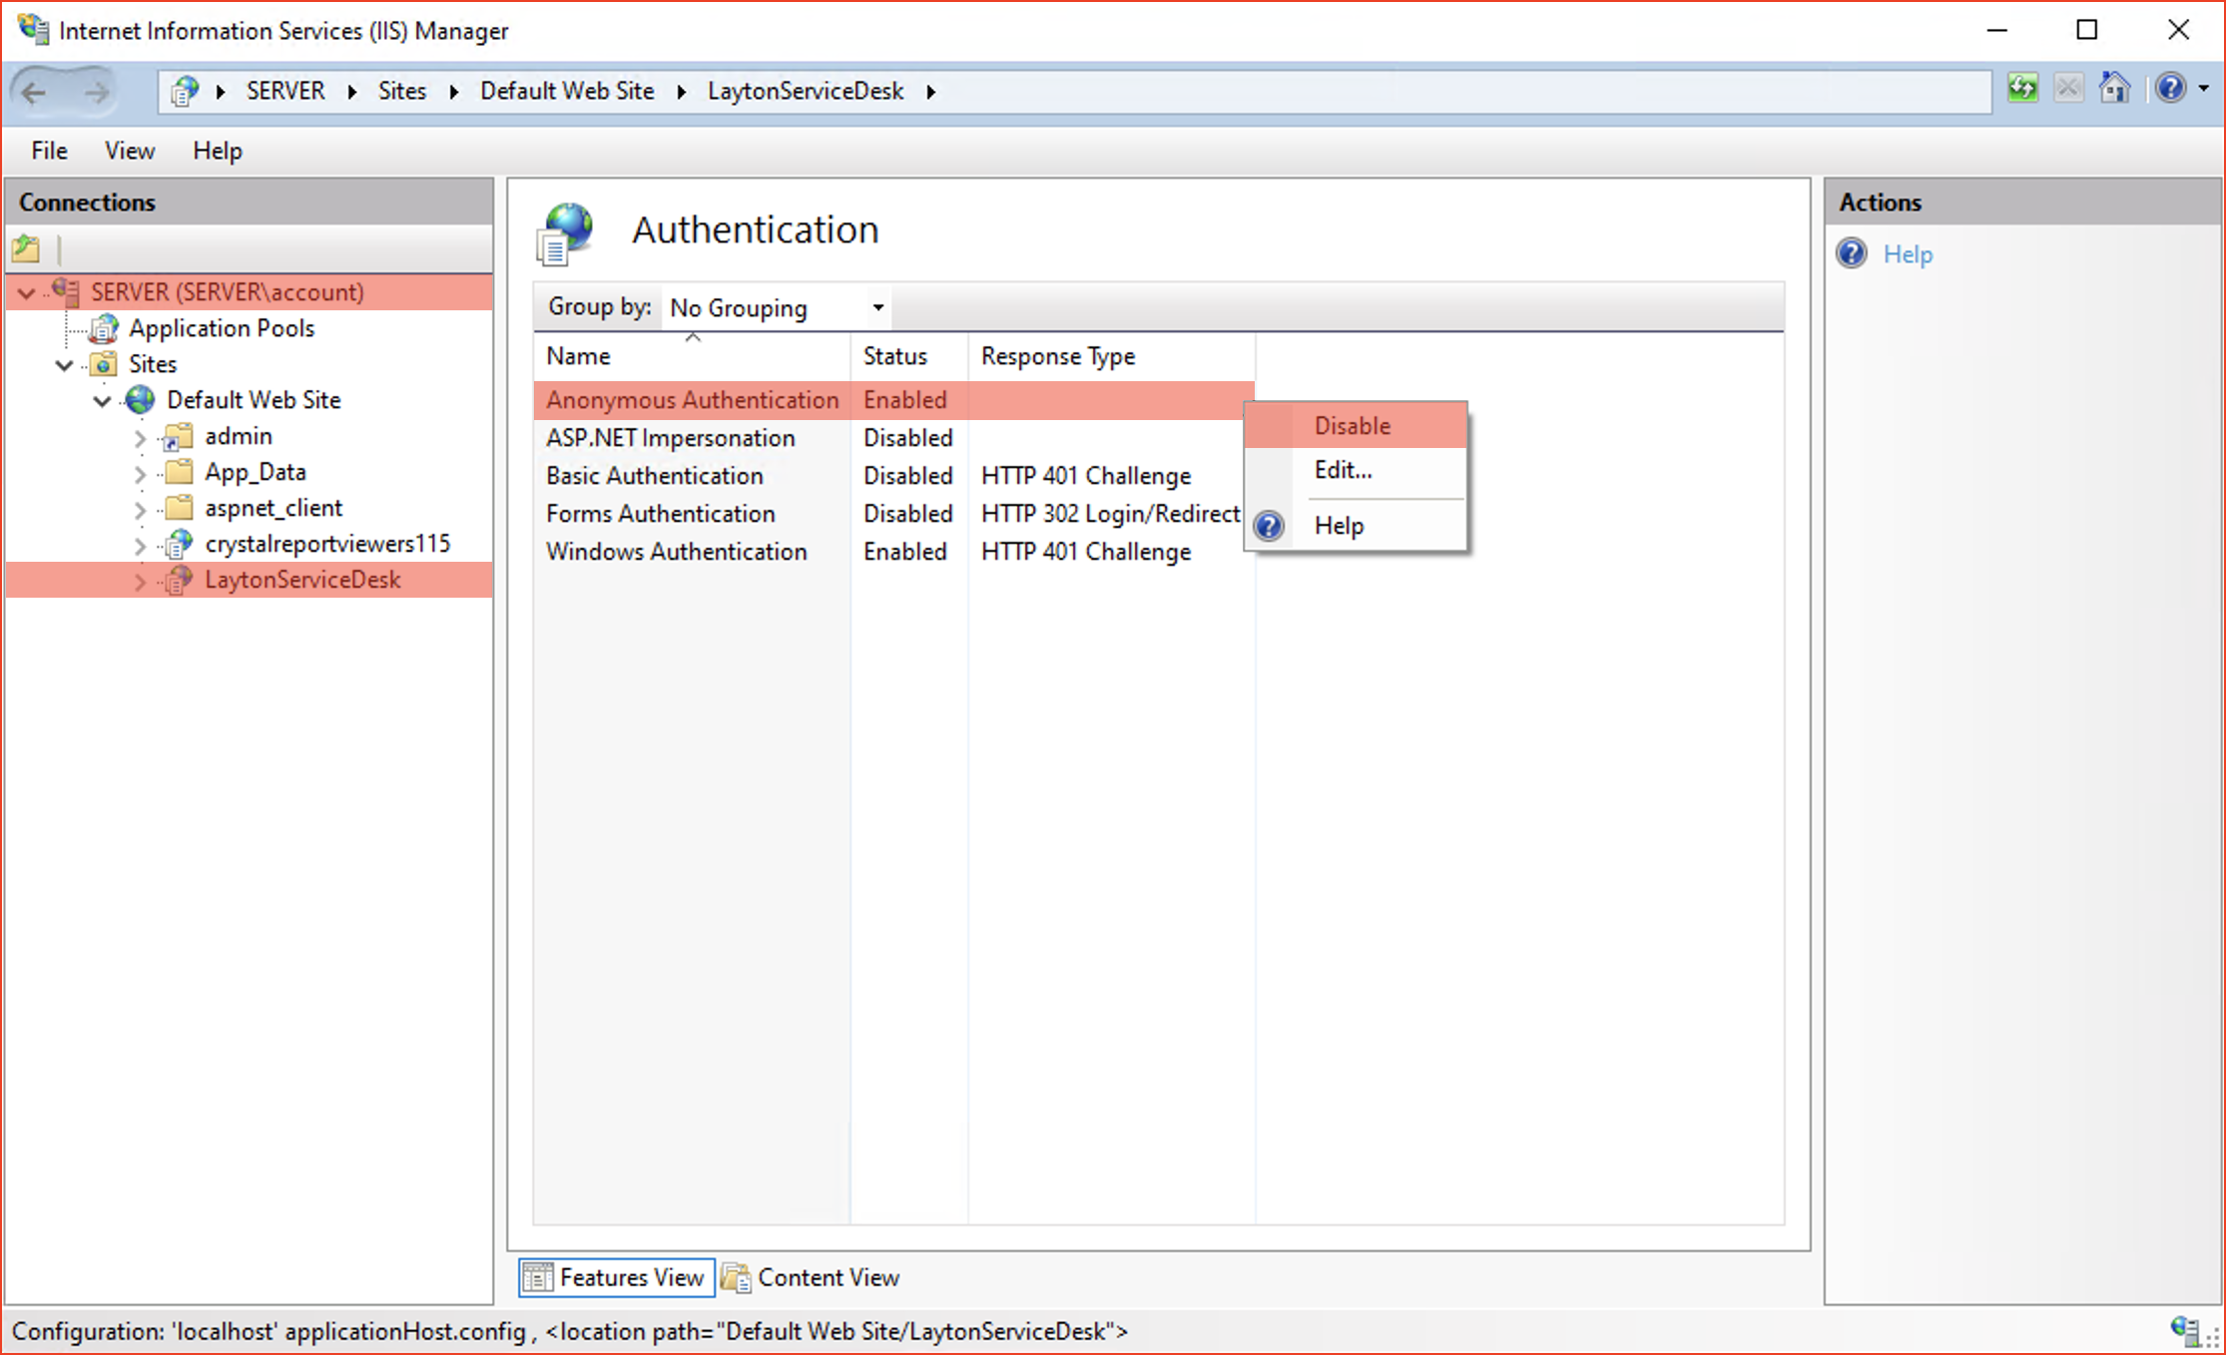Click the Features View tab icon
Viewport: 2226px width, 1355px height.
coord(538,1277)
